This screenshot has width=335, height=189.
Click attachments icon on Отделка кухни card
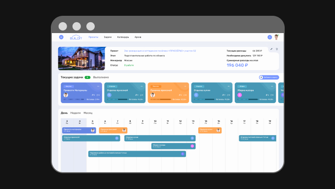coord(223,95)
